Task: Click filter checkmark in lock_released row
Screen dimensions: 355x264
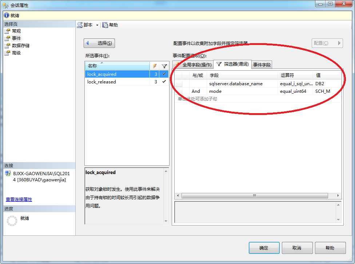Action: pyautogui.click(x=164, y=82)
